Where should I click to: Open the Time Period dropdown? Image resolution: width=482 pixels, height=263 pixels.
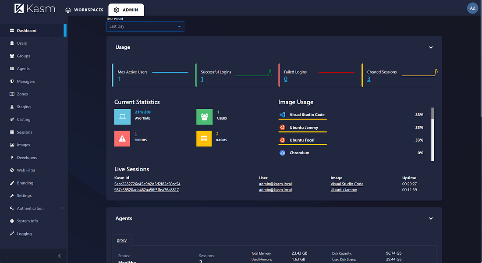[145, 26]
